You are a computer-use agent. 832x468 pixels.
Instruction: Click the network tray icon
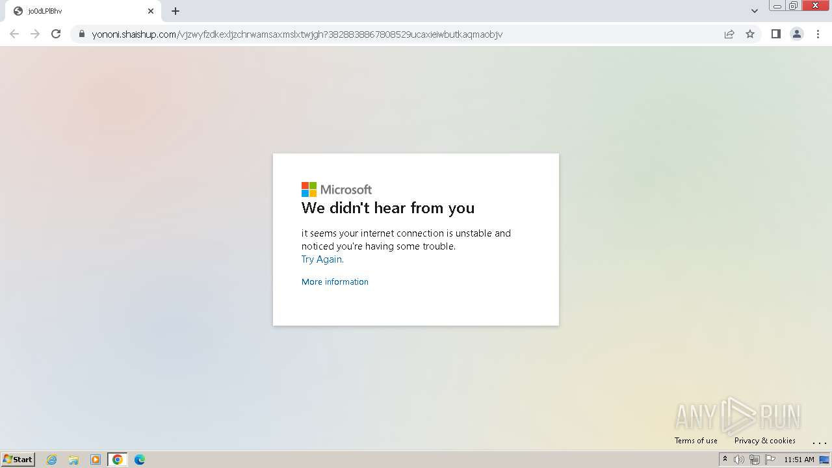[755, 460]
